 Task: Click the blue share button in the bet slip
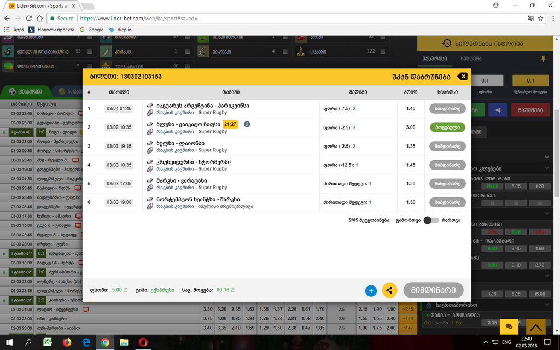coord(498,110)
